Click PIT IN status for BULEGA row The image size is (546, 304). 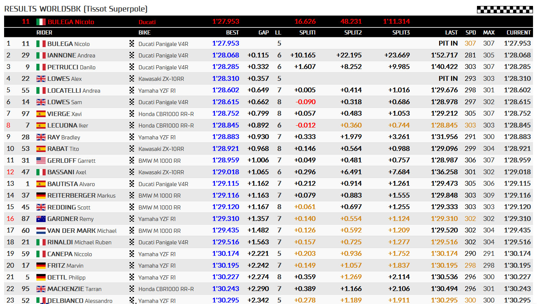448,43
